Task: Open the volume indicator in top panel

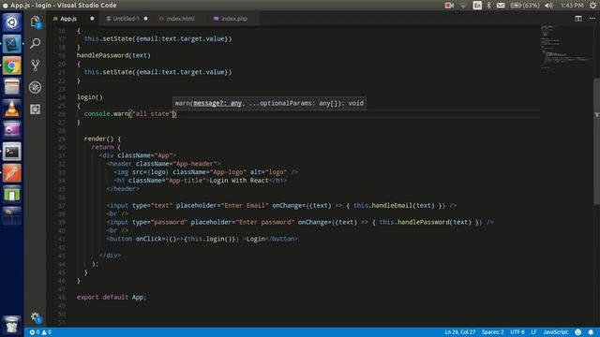Action: pos(549,6)
